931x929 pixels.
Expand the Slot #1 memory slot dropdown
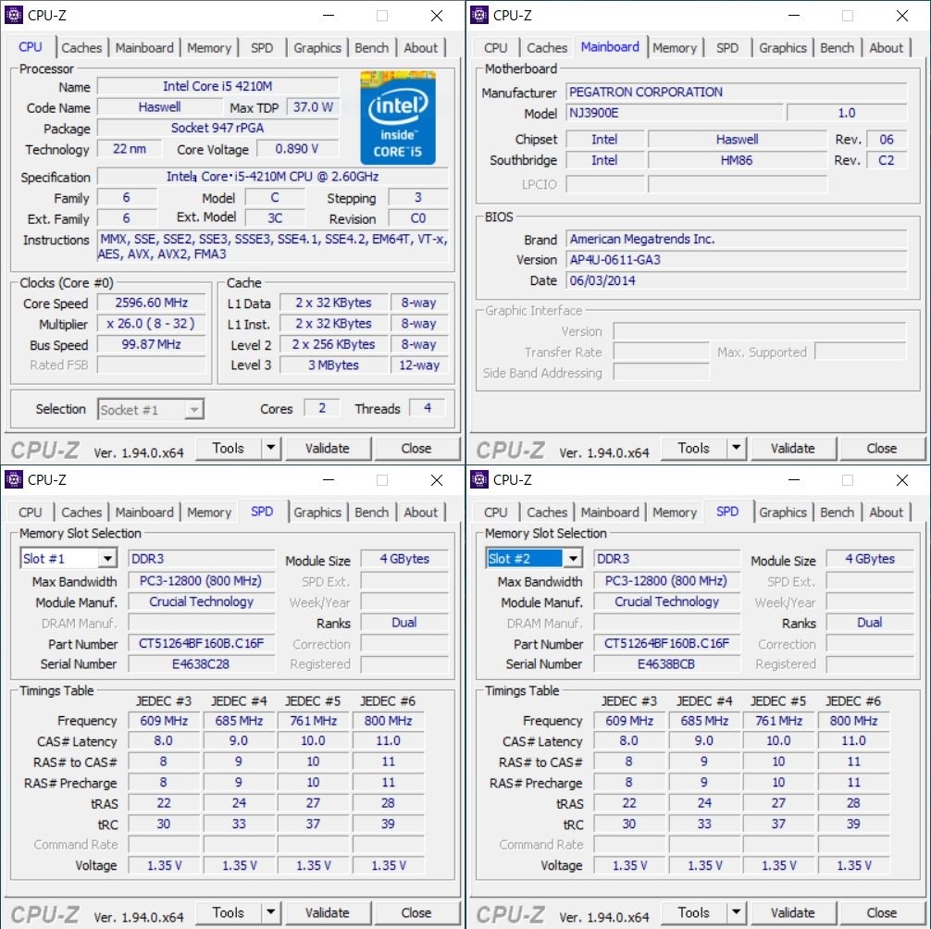coord(107,559)
